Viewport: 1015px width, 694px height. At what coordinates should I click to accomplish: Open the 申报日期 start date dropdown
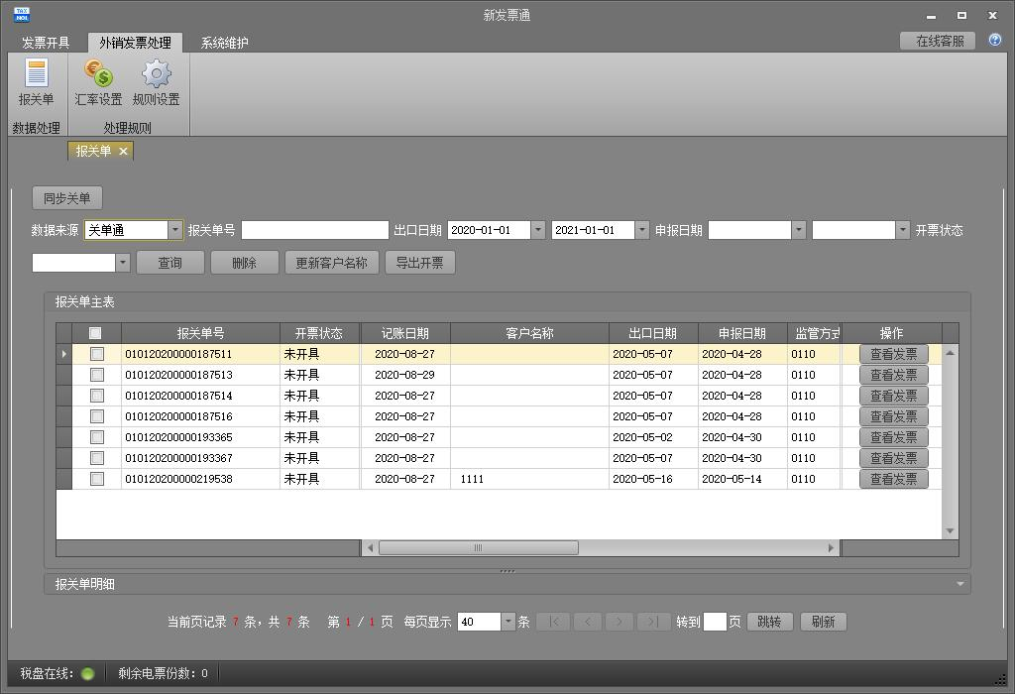click(799, 230)
